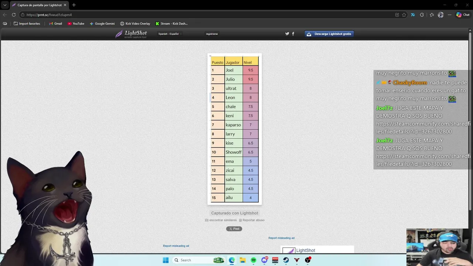
Task: Open Import favorites bookmark
Action: point(27,24)
